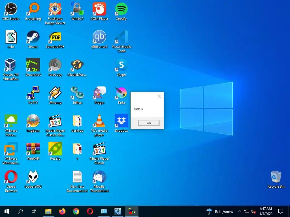Select the Mozilla Thunderbird shortcut

pyautogui.click(x=99, y=181)
